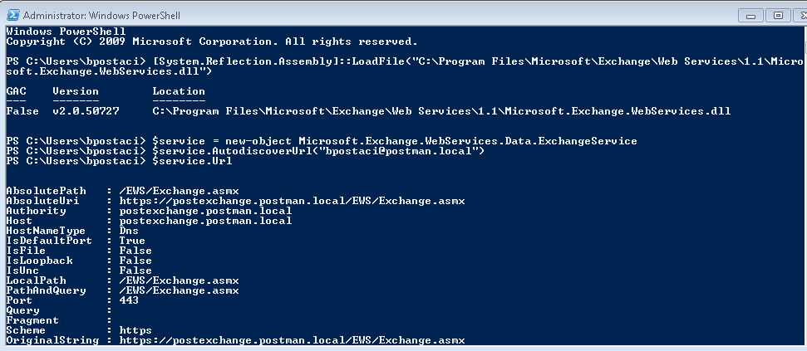Image resolution: width=807 pixels, height=351 pixels.
Task: Click the Location column header
Action: [179, 91]
